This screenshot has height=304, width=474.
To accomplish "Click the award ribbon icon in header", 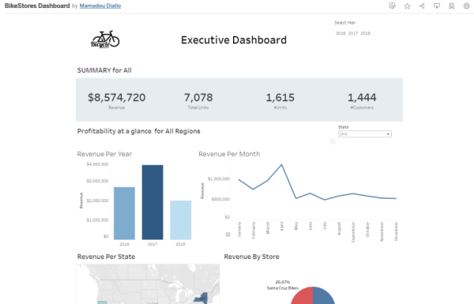I will click(x=452, y=6).
